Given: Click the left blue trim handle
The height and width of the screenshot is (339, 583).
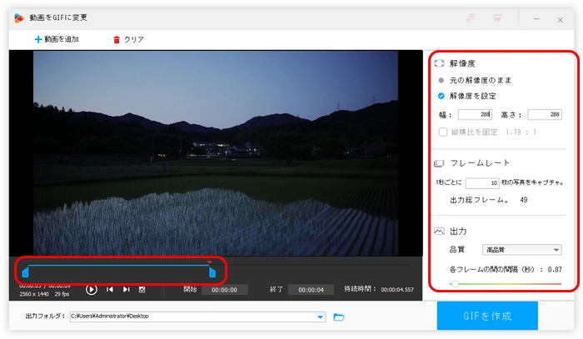Looking at the screenshot, I should (25, 272).
